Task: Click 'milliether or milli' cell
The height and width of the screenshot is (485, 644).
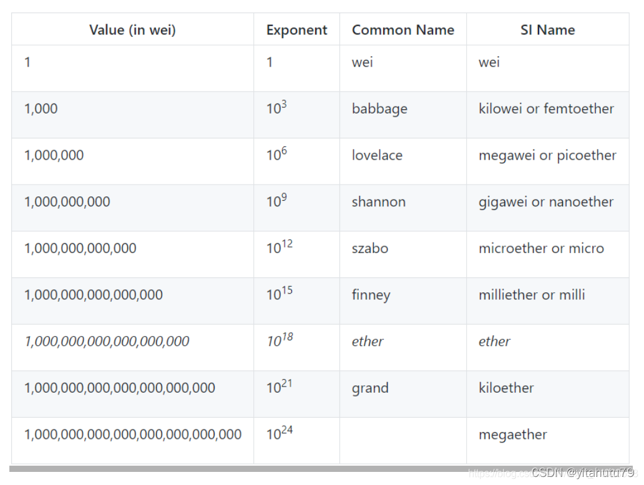Action: coord(532,295)
